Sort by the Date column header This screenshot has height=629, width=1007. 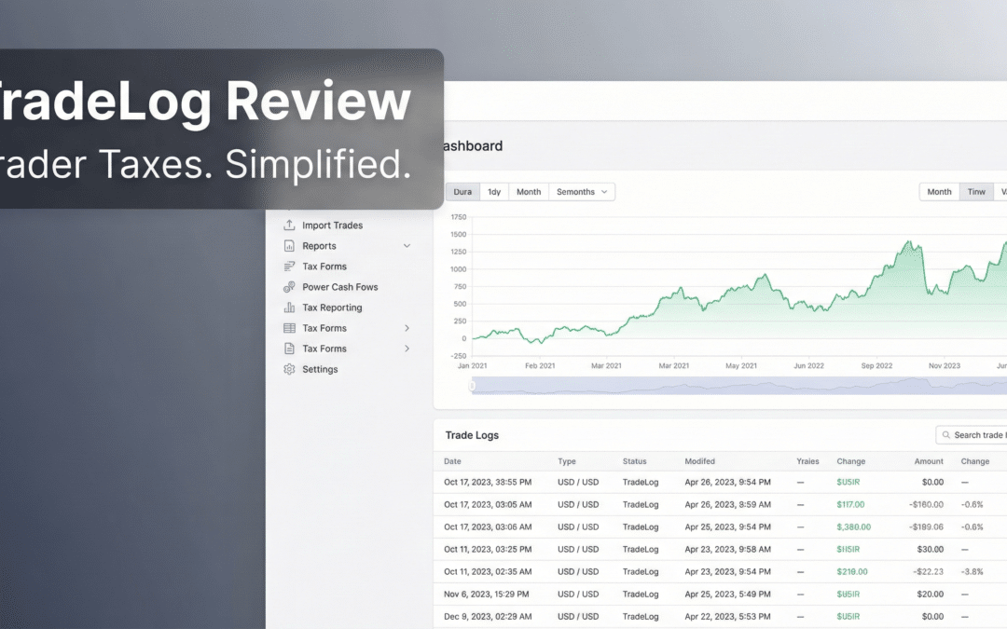[x=452, y=461]
